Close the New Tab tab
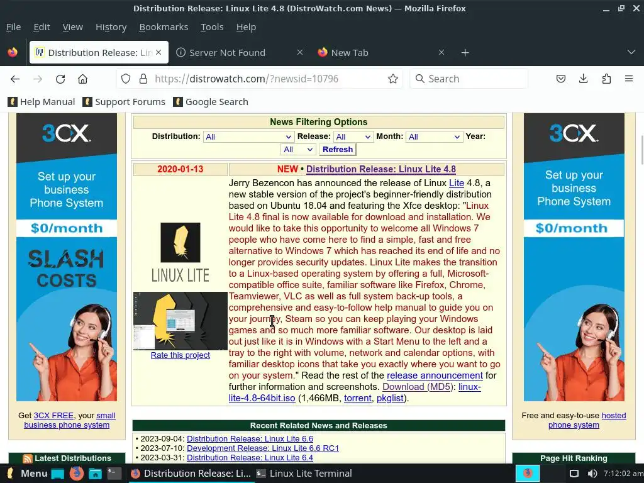This screenshot has width=644, height=483. 441,52
